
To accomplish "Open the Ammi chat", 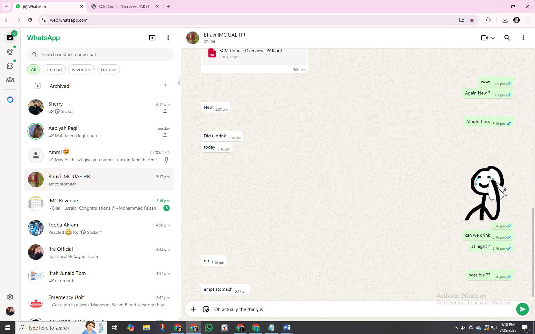I will tap(99, 156).
